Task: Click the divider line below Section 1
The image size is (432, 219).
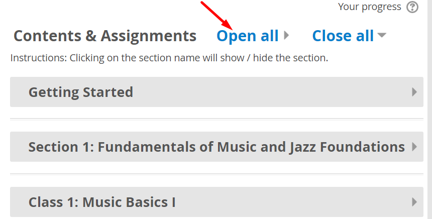Action: pos(217,174)
